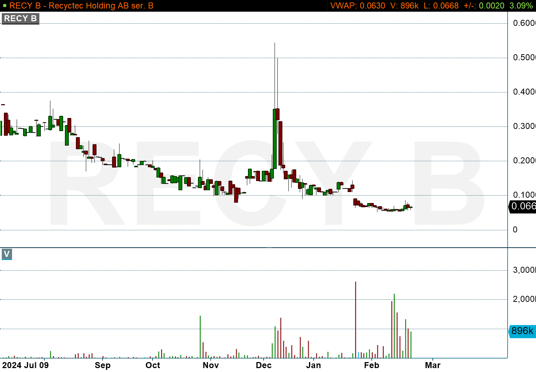Click the 0 price axis label
The width and height of the screenshot is (536, 372).
tap(515, 230)
